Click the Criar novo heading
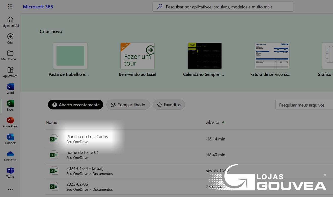Viewport: 333px width, 197px height. click(x=51, y=31)
